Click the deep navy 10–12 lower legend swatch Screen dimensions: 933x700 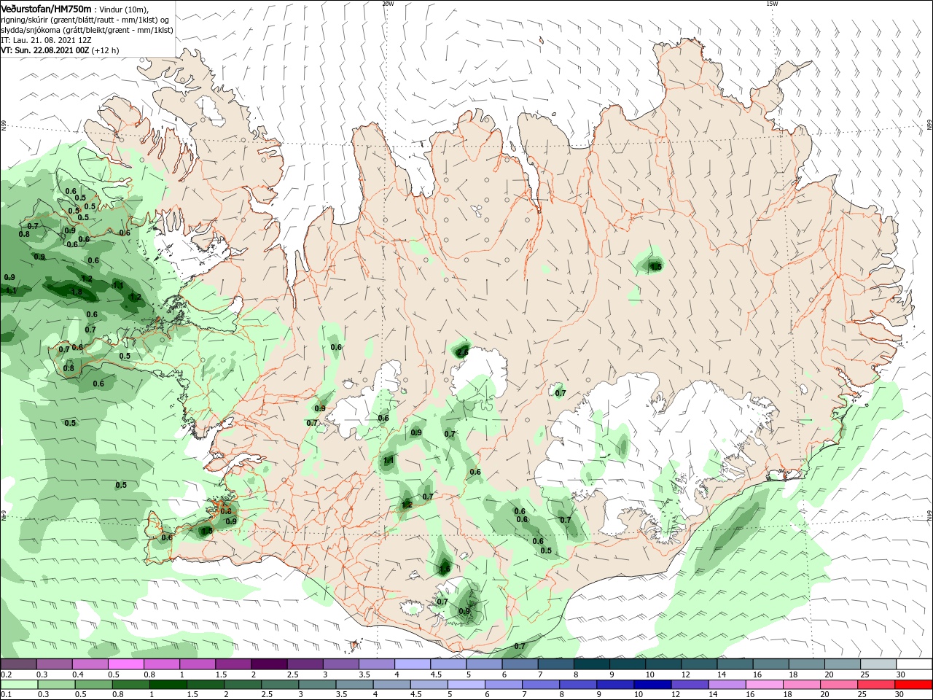(x=652, y=685)
